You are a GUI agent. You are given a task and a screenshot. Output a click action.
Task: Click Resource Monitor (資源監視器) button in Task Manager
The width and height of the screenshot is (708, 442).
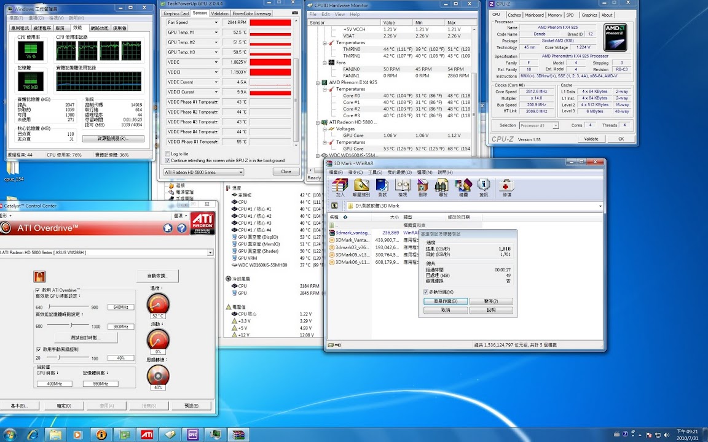click(113, 139)
